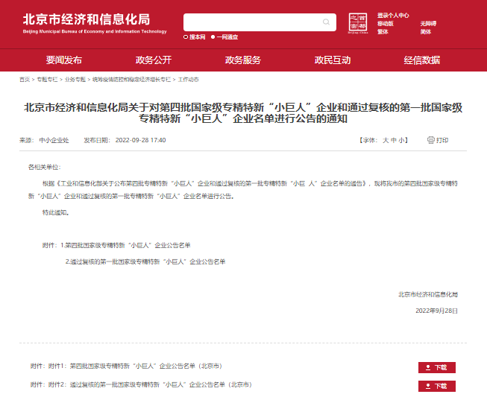
Task: Download attachment 1 第四批 list
Action: pos(436,367)
